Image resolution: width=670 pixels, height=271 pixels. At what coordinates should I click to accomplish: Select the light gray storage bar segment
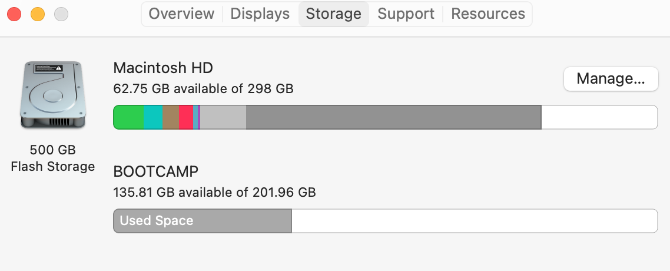(x=223, y=117)
